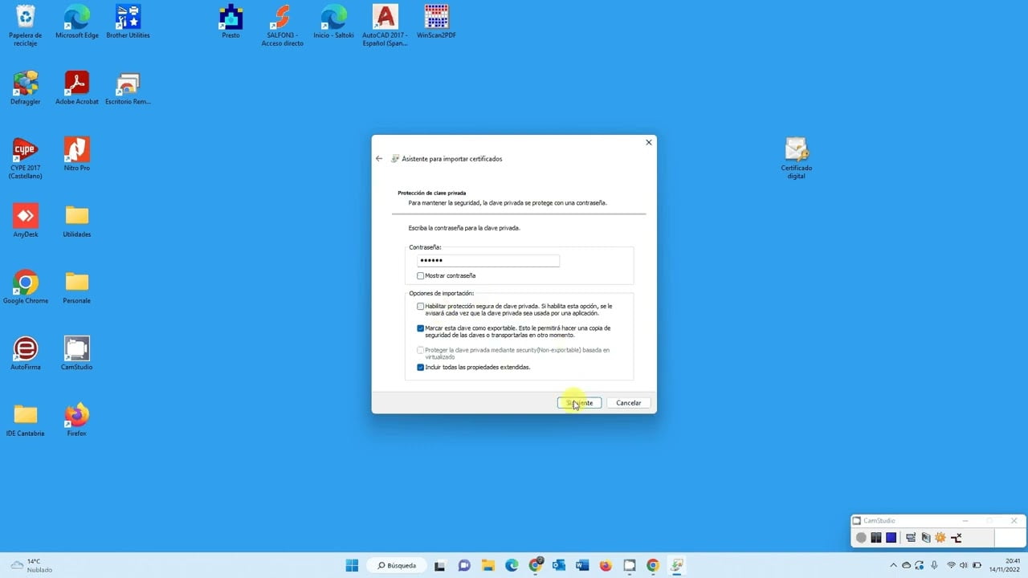Open CamStudio's screen annotations tool
Image resolution: width=1028 pixels, height=578 pixels.
pyautogui.click(x=926, y=537)
